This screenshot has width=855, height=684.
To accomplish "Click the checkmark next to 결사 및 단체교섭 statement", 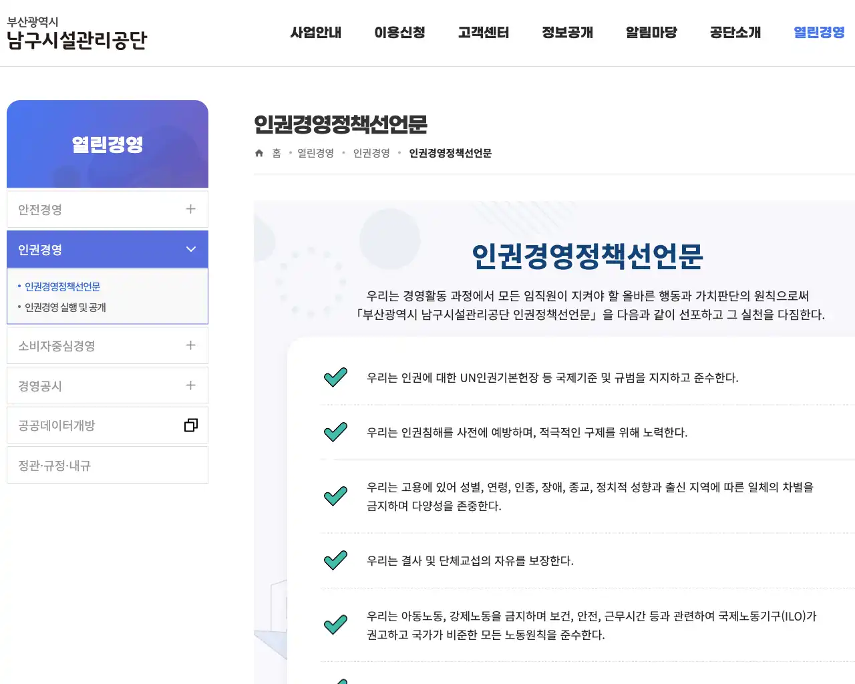I will pyautogui.click(x=335, y=560).
